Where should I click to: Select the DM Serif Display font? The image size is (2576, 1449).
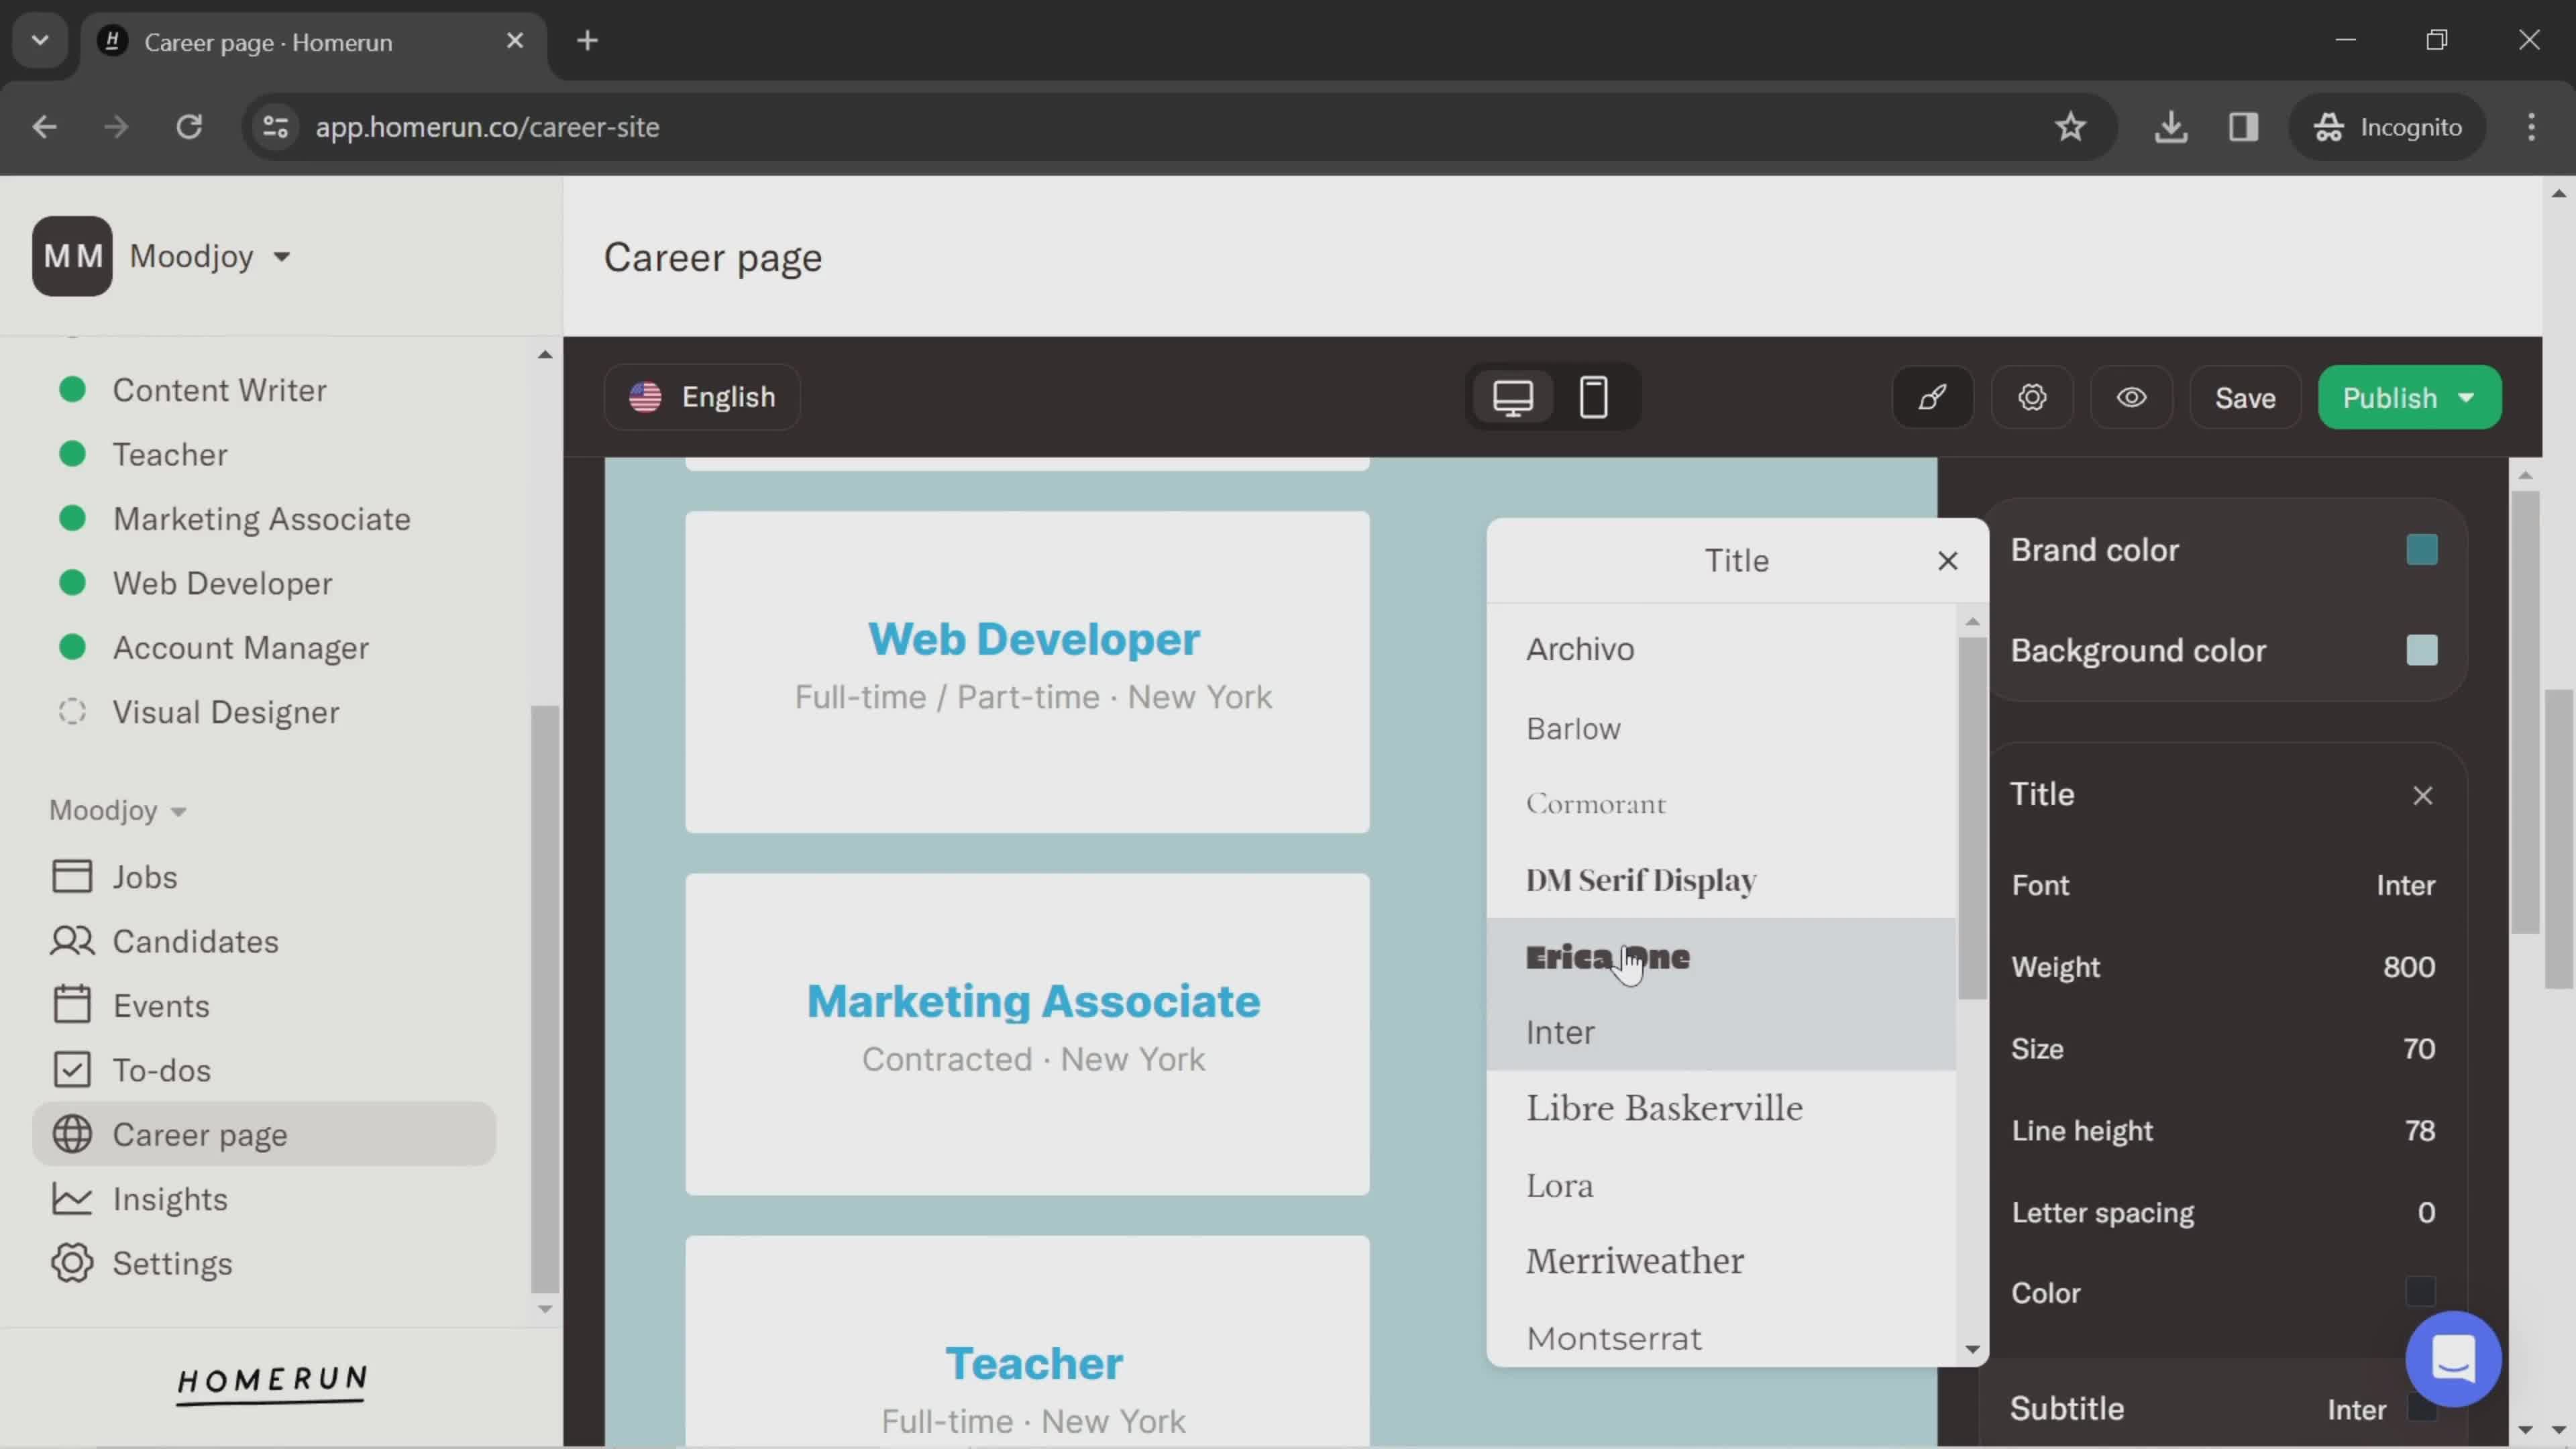(x=1720, y=880)
